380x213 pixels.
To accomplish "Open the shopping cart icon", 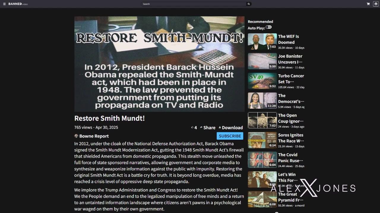I will tap(368, 4).
